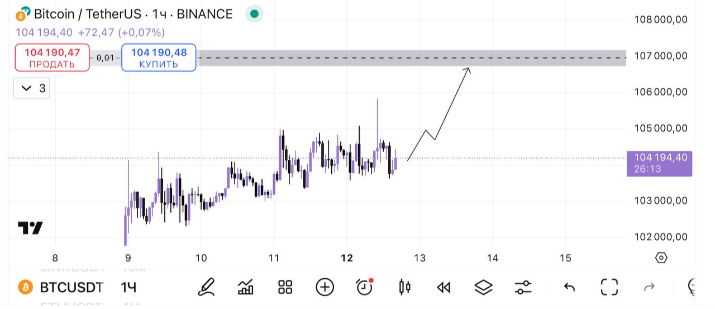Screen dimensions: 715x309
Task: Click date 12 on the time axis
Action: [x=347, y=258]
